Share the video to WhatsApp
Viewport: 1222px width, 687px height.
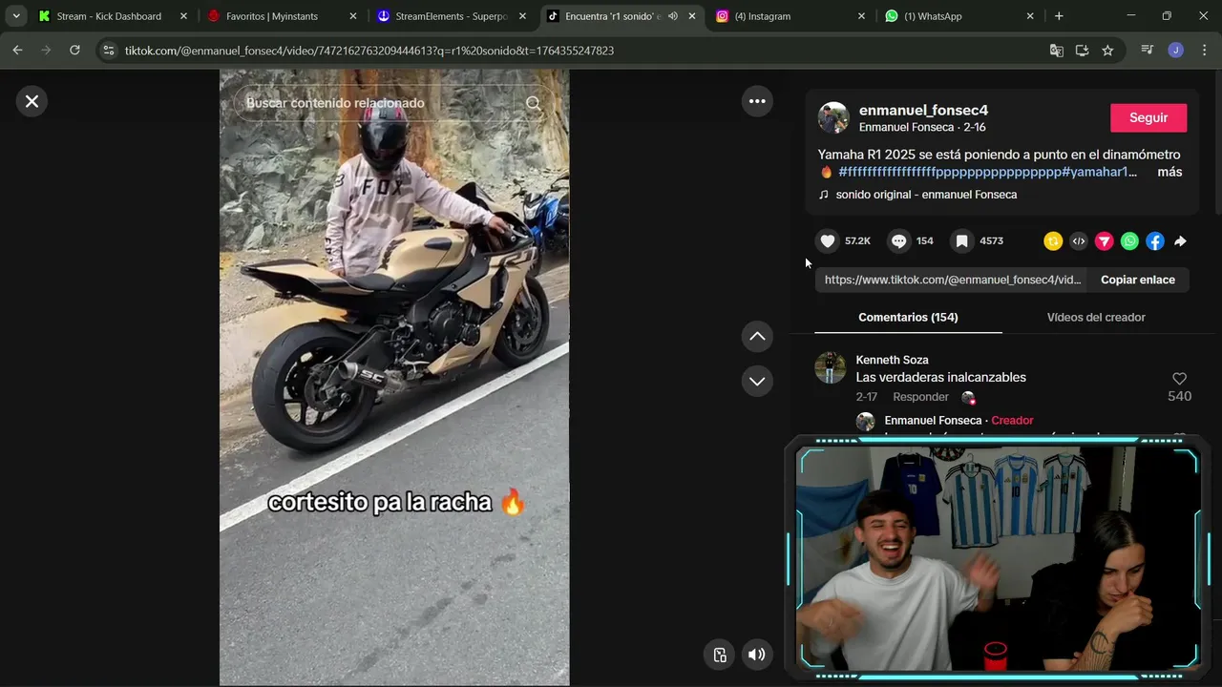pos(1129,241)
